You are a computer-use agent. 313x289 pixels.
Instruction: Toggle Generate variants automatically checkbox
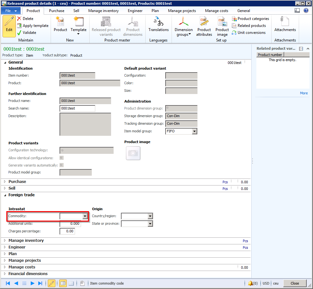(x=61, y=165)
